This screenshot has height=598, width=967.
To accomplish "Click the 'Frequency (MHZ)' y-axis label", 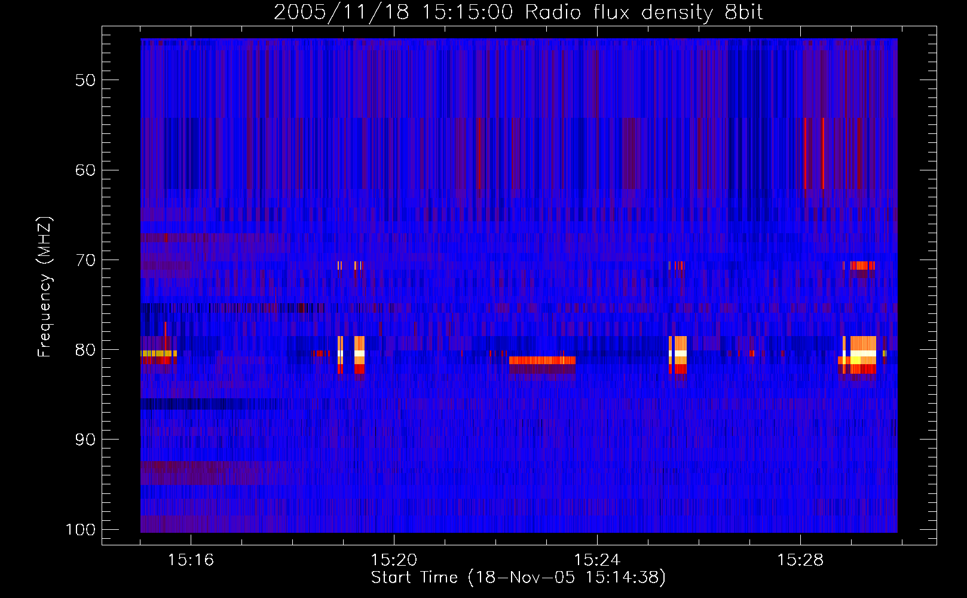I will [45, 287].
